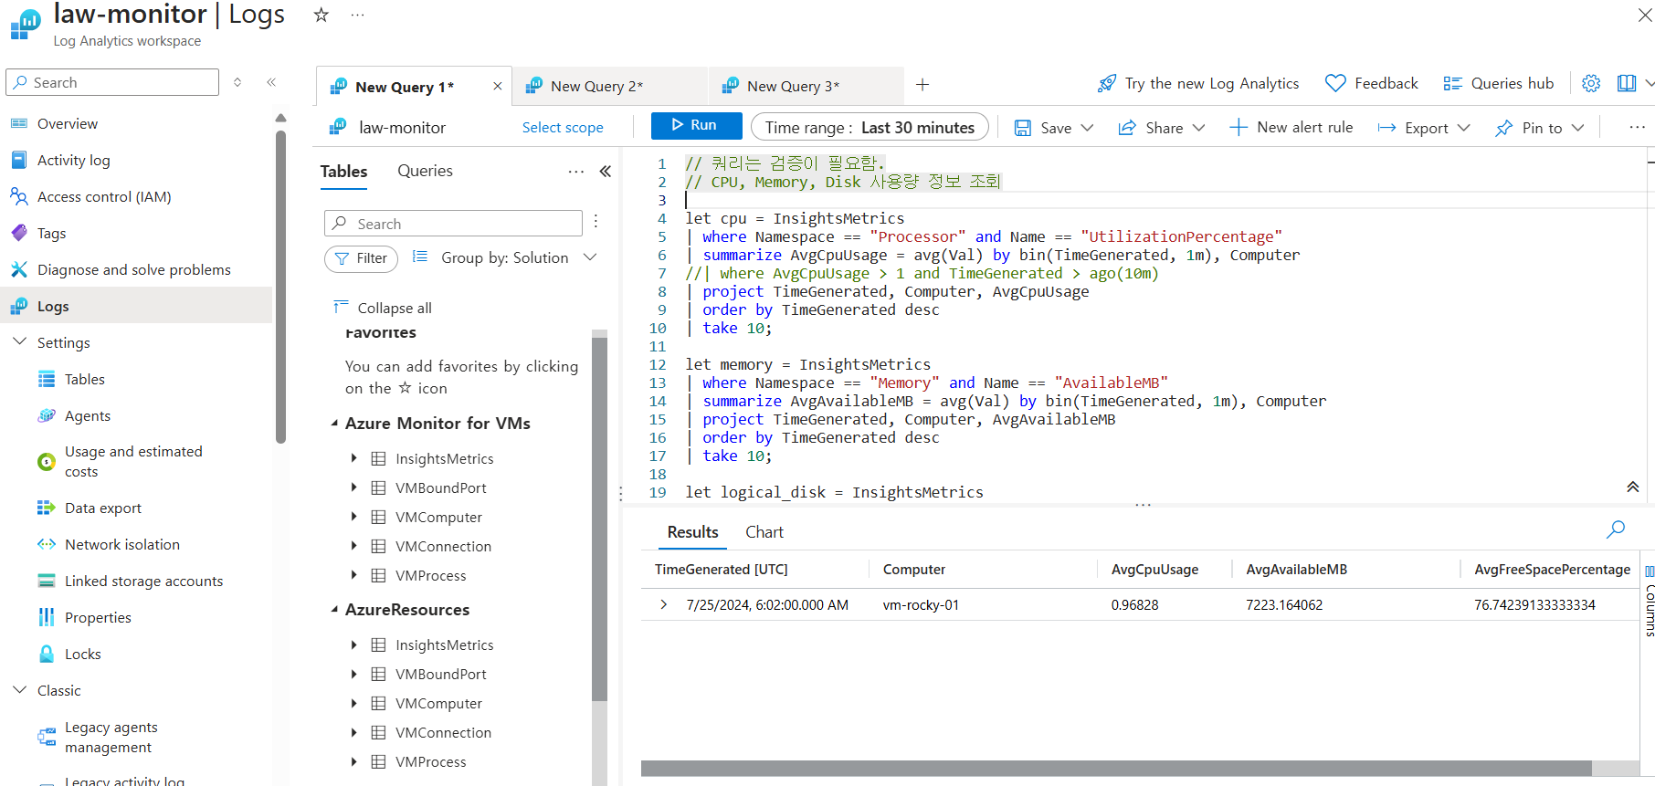Open the Agents settings
The width and height of the screenshot is (1655, 786).
click(88, 416)
